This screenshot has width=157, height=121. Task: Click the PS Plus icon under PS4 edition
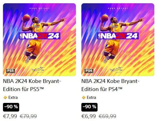84,98
